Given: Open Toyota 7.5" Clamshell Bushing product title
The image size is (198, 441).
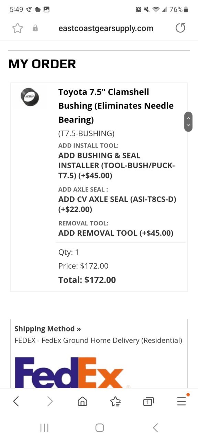Looking at the screenshot, I should pos(116,106).
